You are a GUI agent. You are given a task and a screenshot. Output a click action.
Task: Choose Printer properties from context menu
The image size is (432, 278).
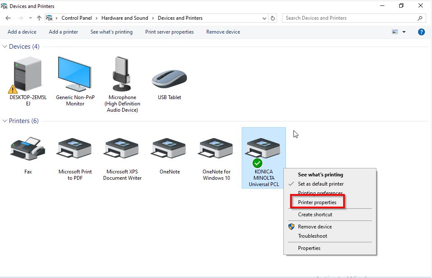tap(317, 202)
